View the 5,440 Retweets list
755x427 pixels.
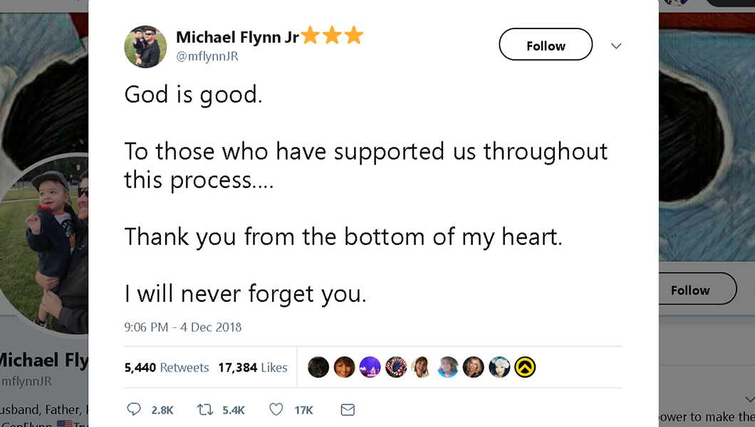tap(167, 368)
